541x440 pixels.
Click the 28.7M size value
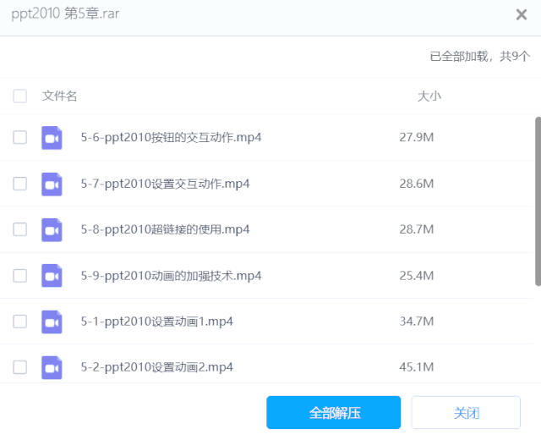pyautogui.click(x=417, y=229)
